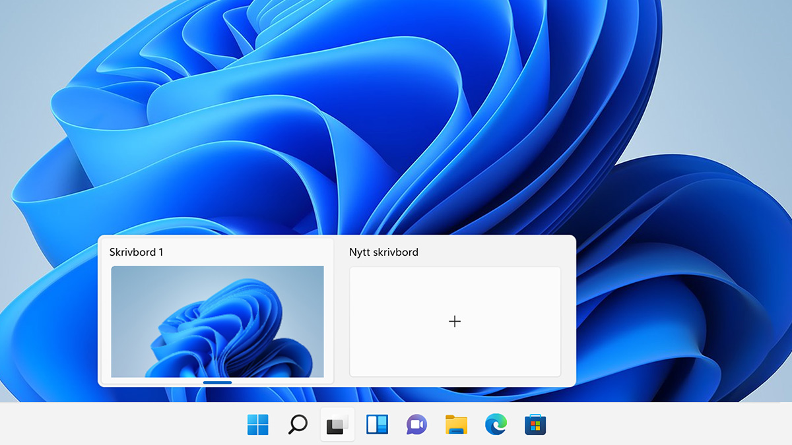
Task: Click the plus tile to add desktop
Action: (455, 321)
